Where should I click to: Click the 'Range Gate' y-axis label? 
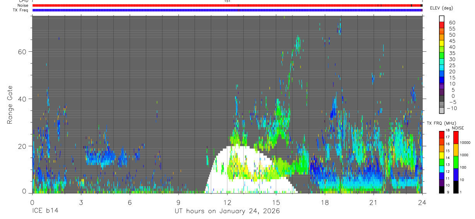click(10, 105)
